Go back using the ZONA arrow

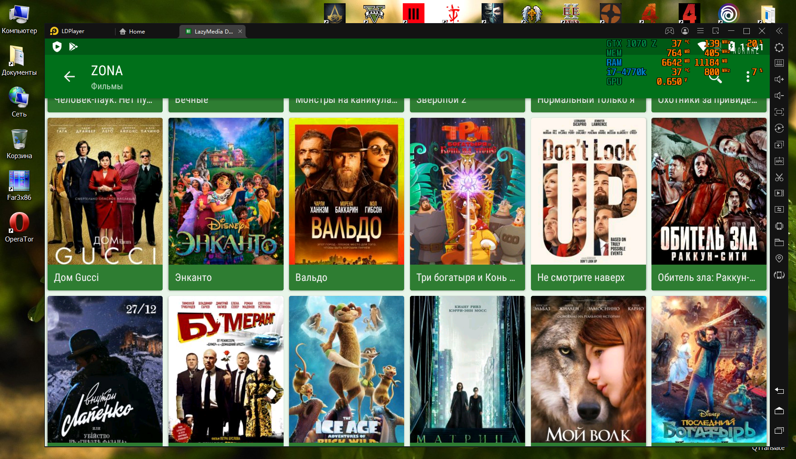tap(69, 77)
